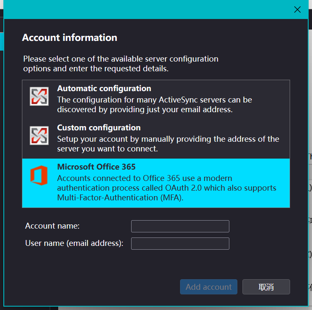Viewport: 312px width, 310px height.
Task: Select the Custom configuration Exchange icon
Action: [39, 135]
